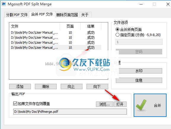Move selected file up with 向上
Screen dimensions: 171x129
click(71, 86)
